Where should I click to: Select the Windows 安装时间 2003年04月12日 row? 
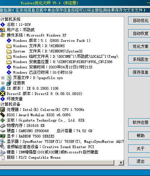pos(52,67)
